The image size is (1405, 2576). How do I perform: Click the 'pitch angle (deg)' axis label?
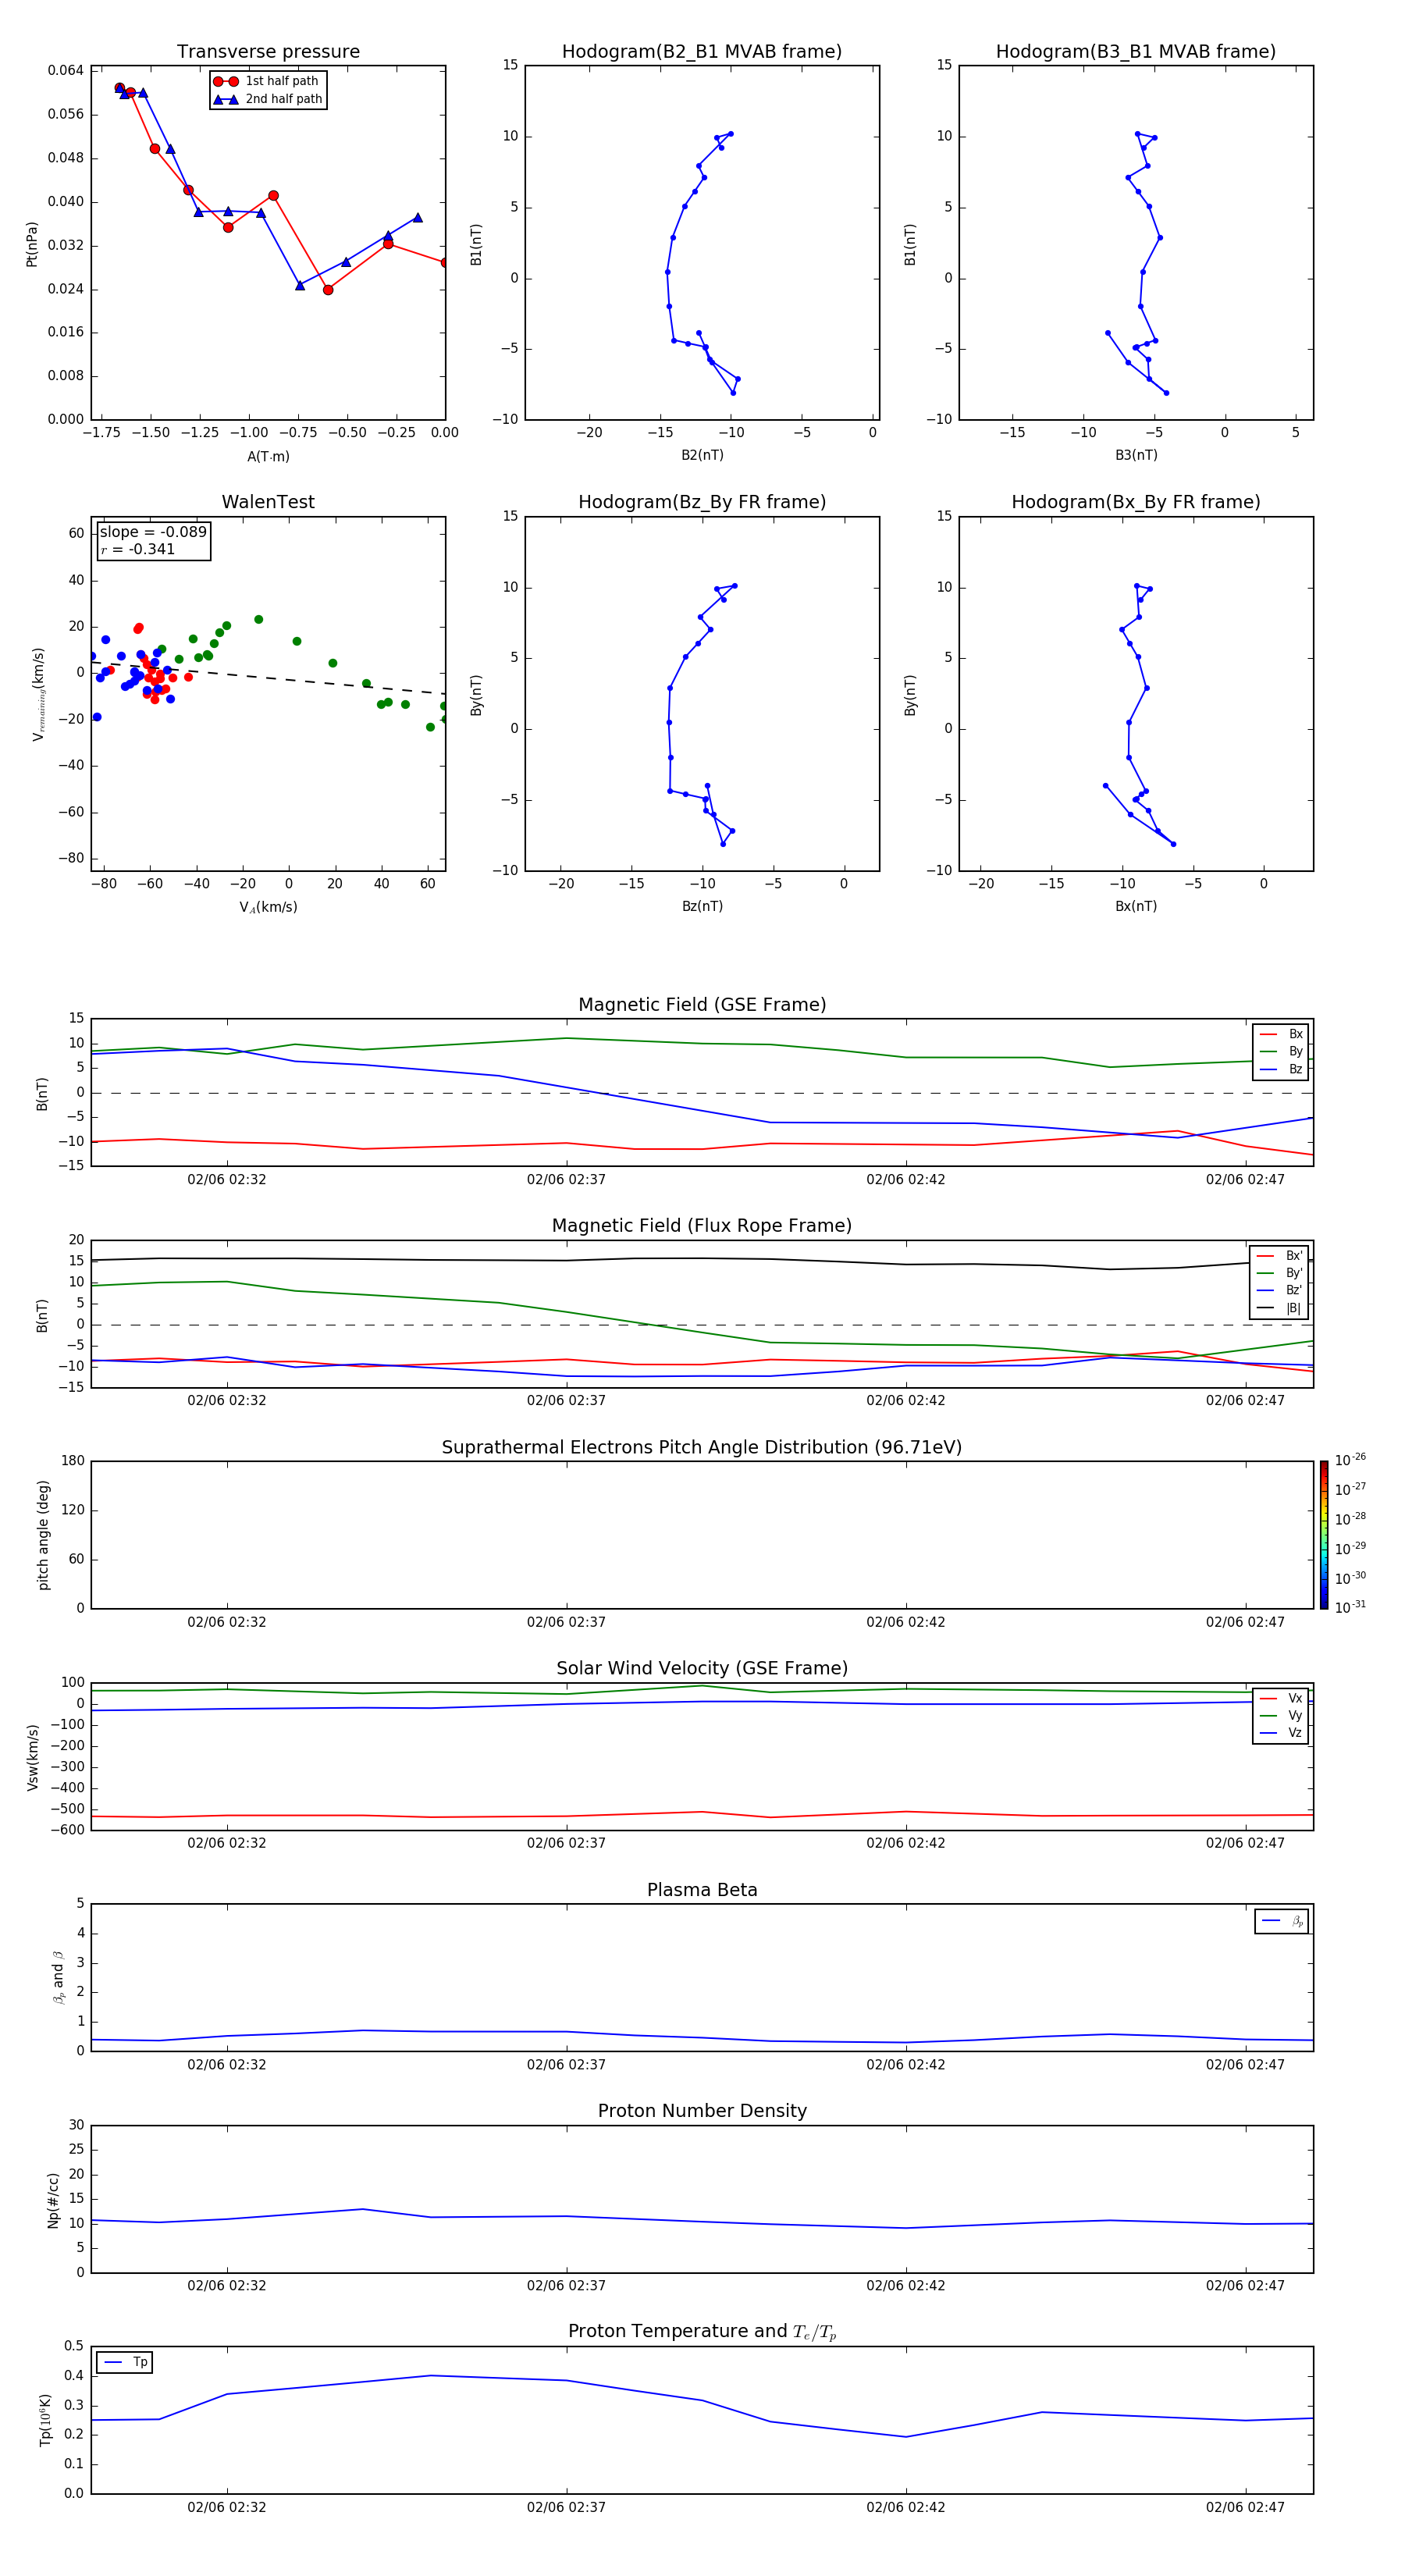tap(43, 1535)
